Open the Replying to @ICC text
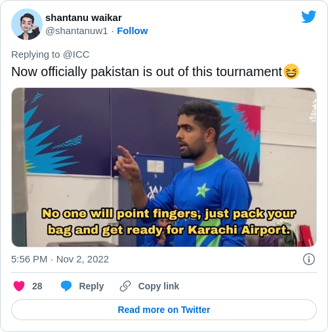 (x=51, y=54)
